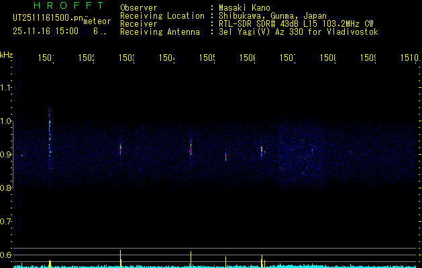
Task: Select the 3el Yagi(V) Az 330 antenna text
Action: [x=299, y=32]
